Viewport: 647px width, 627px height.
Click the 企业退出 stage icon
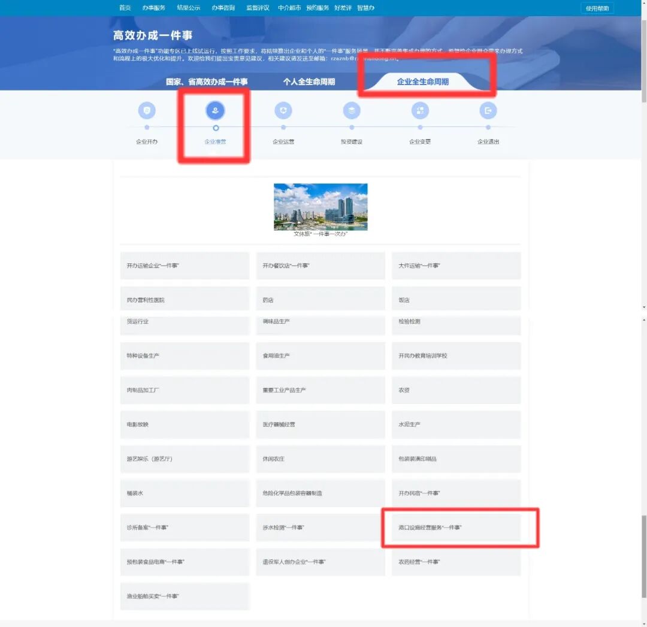[488, 111]
